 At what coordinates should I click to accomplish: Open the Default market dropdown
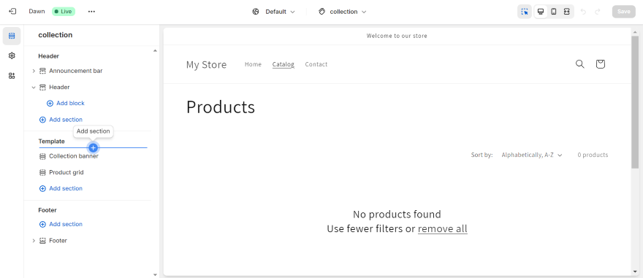click(273, 12)
